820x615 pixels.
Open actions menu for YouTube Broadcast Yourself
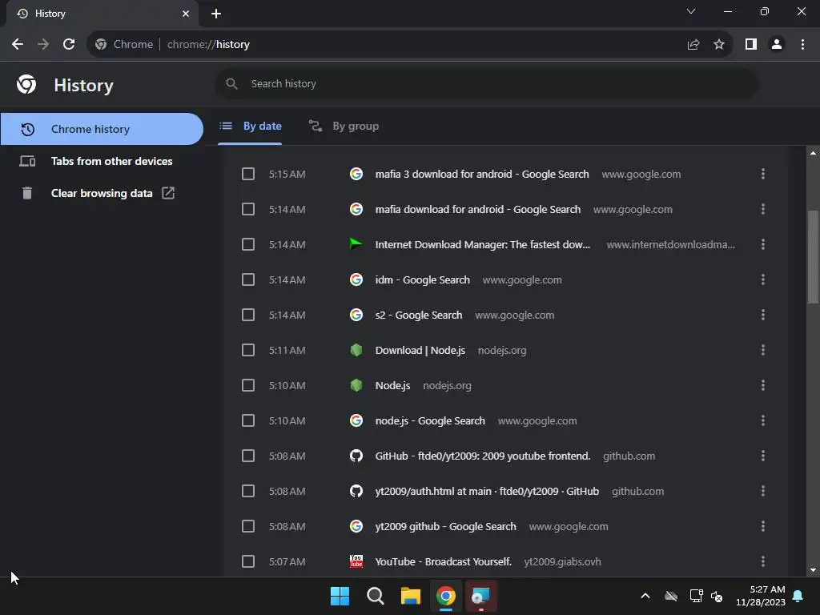point(763,561)
